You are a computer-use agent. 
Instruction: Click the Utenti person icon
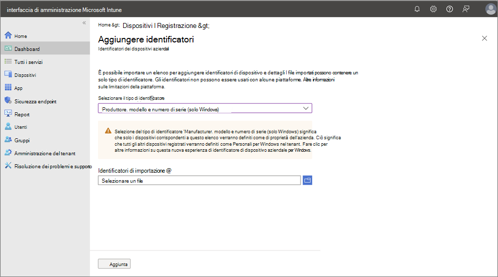coord(8,127)
